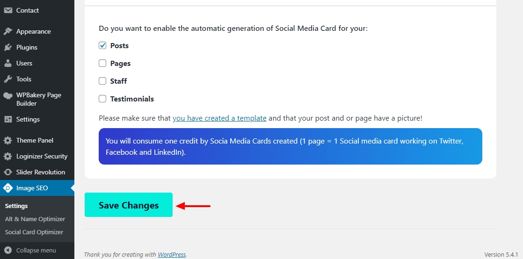Viewport: 523px width, 259px height.
Task: Click the Pages label text
Action: click(120, 63)
